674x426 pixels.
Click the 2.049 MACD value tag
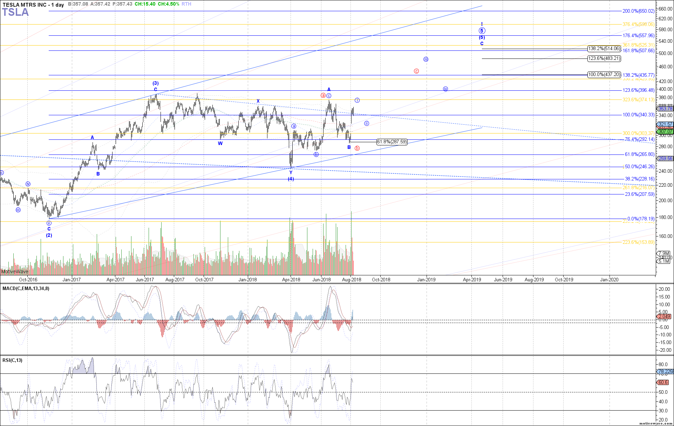click(x=663, y=317)
